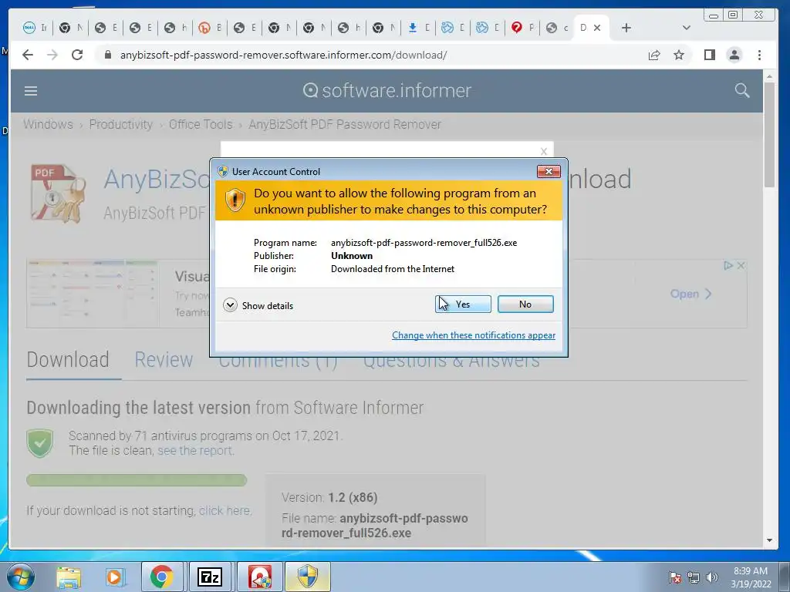Switch to the orange 'b' icon tab

click(210, 28)
